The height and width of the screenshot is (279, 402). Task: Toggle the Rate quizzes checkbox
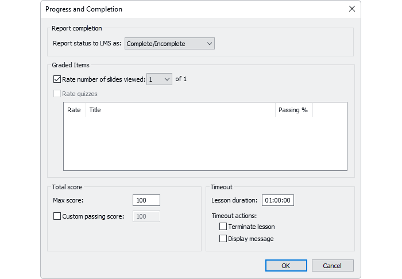(x=57, y=94)
